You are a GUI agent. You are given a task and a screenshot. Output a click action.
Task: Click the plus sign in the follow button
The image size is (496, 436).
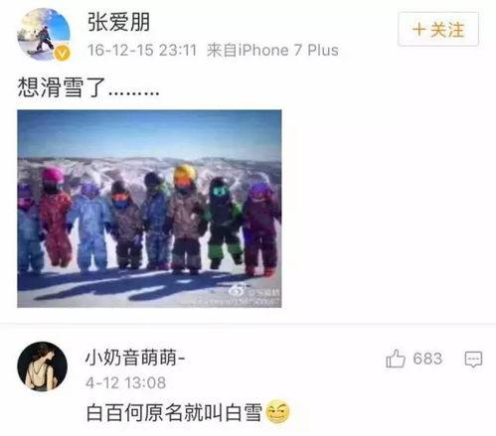[419, 29]
